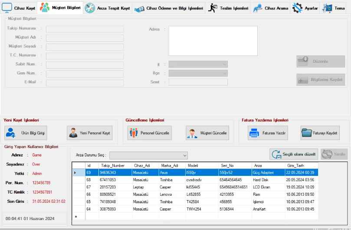Click the Tema paint icon

click(327, 8)
